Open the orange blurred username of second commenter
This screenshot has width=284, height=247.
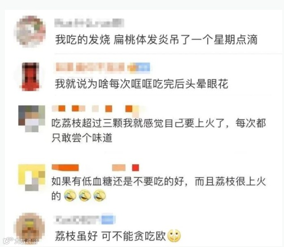click(x=90, y=67)
